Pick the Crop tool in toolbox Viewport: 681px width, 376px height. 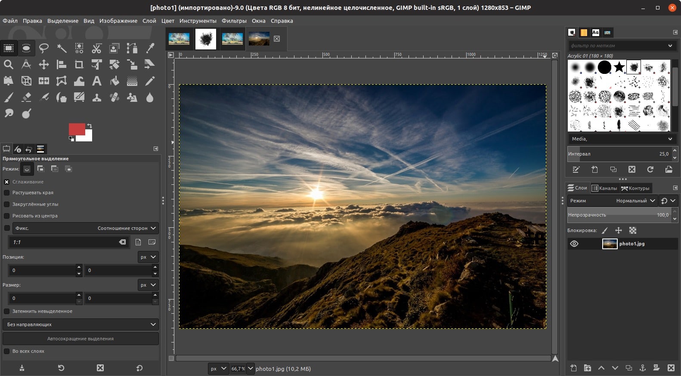pyautogui.click(x=79, y=64)
